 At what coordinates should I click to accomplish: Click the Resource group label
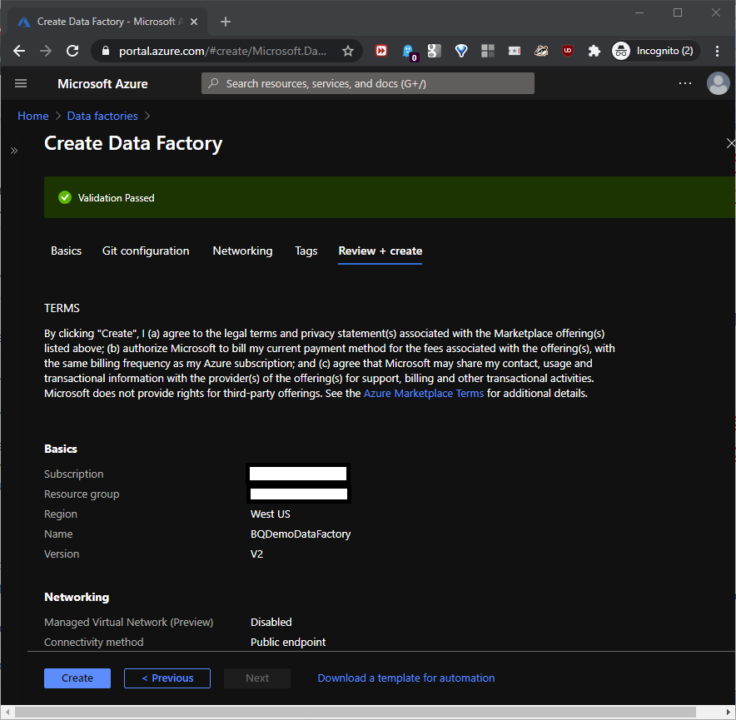coord(82,494)
